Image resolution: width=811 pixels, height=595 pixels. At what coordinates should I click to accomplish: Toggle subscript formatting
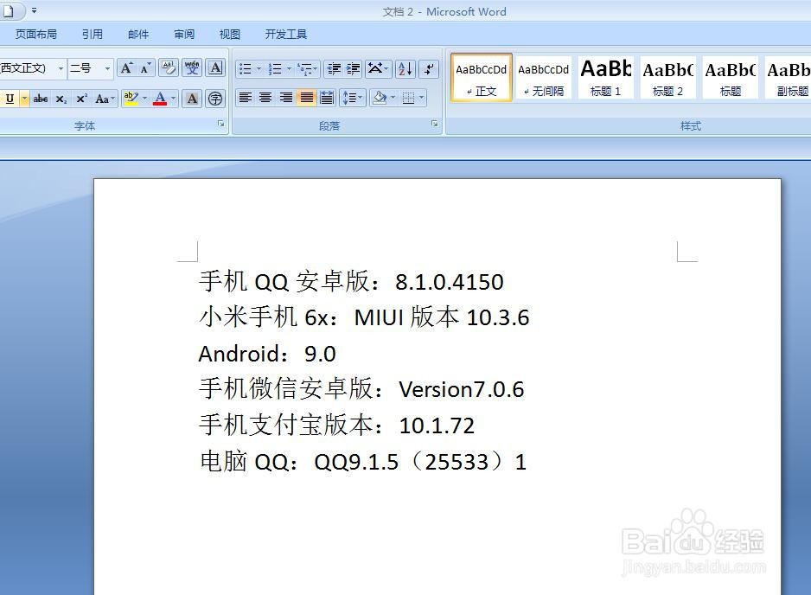click(61, 99)
